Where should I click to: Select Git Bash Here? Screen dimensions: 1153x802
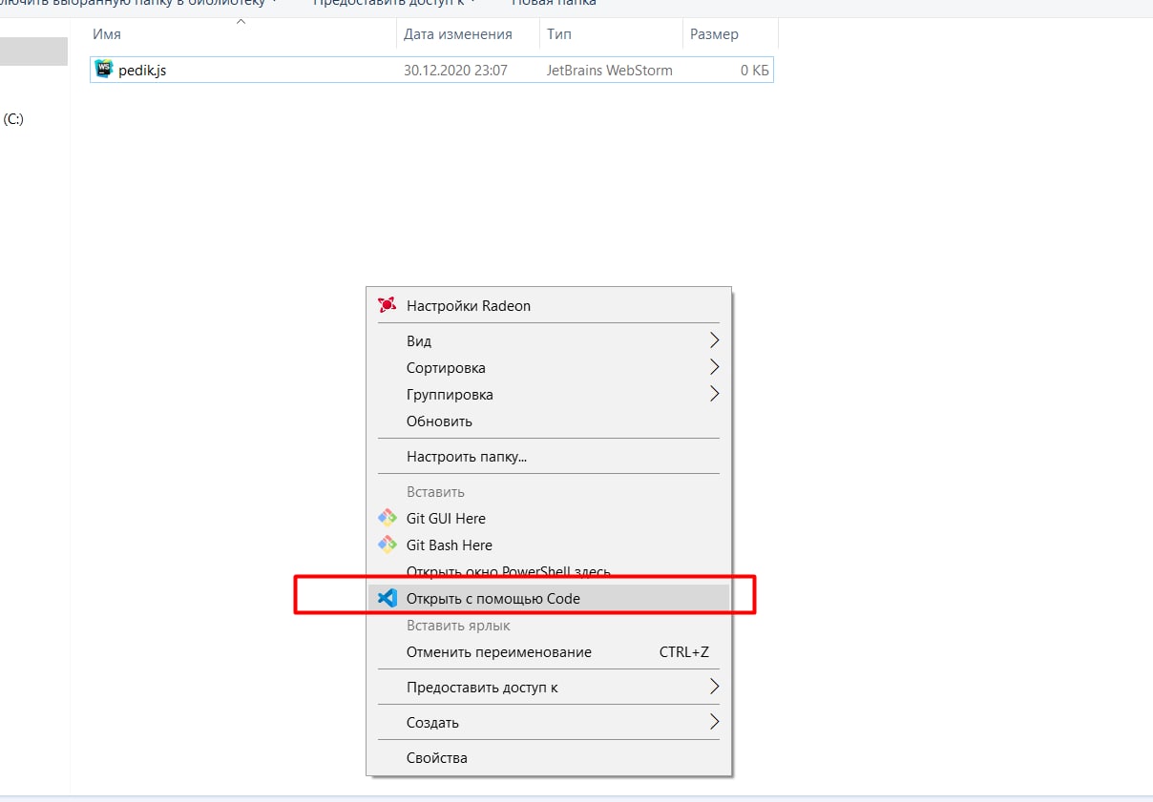click(549, 545)
